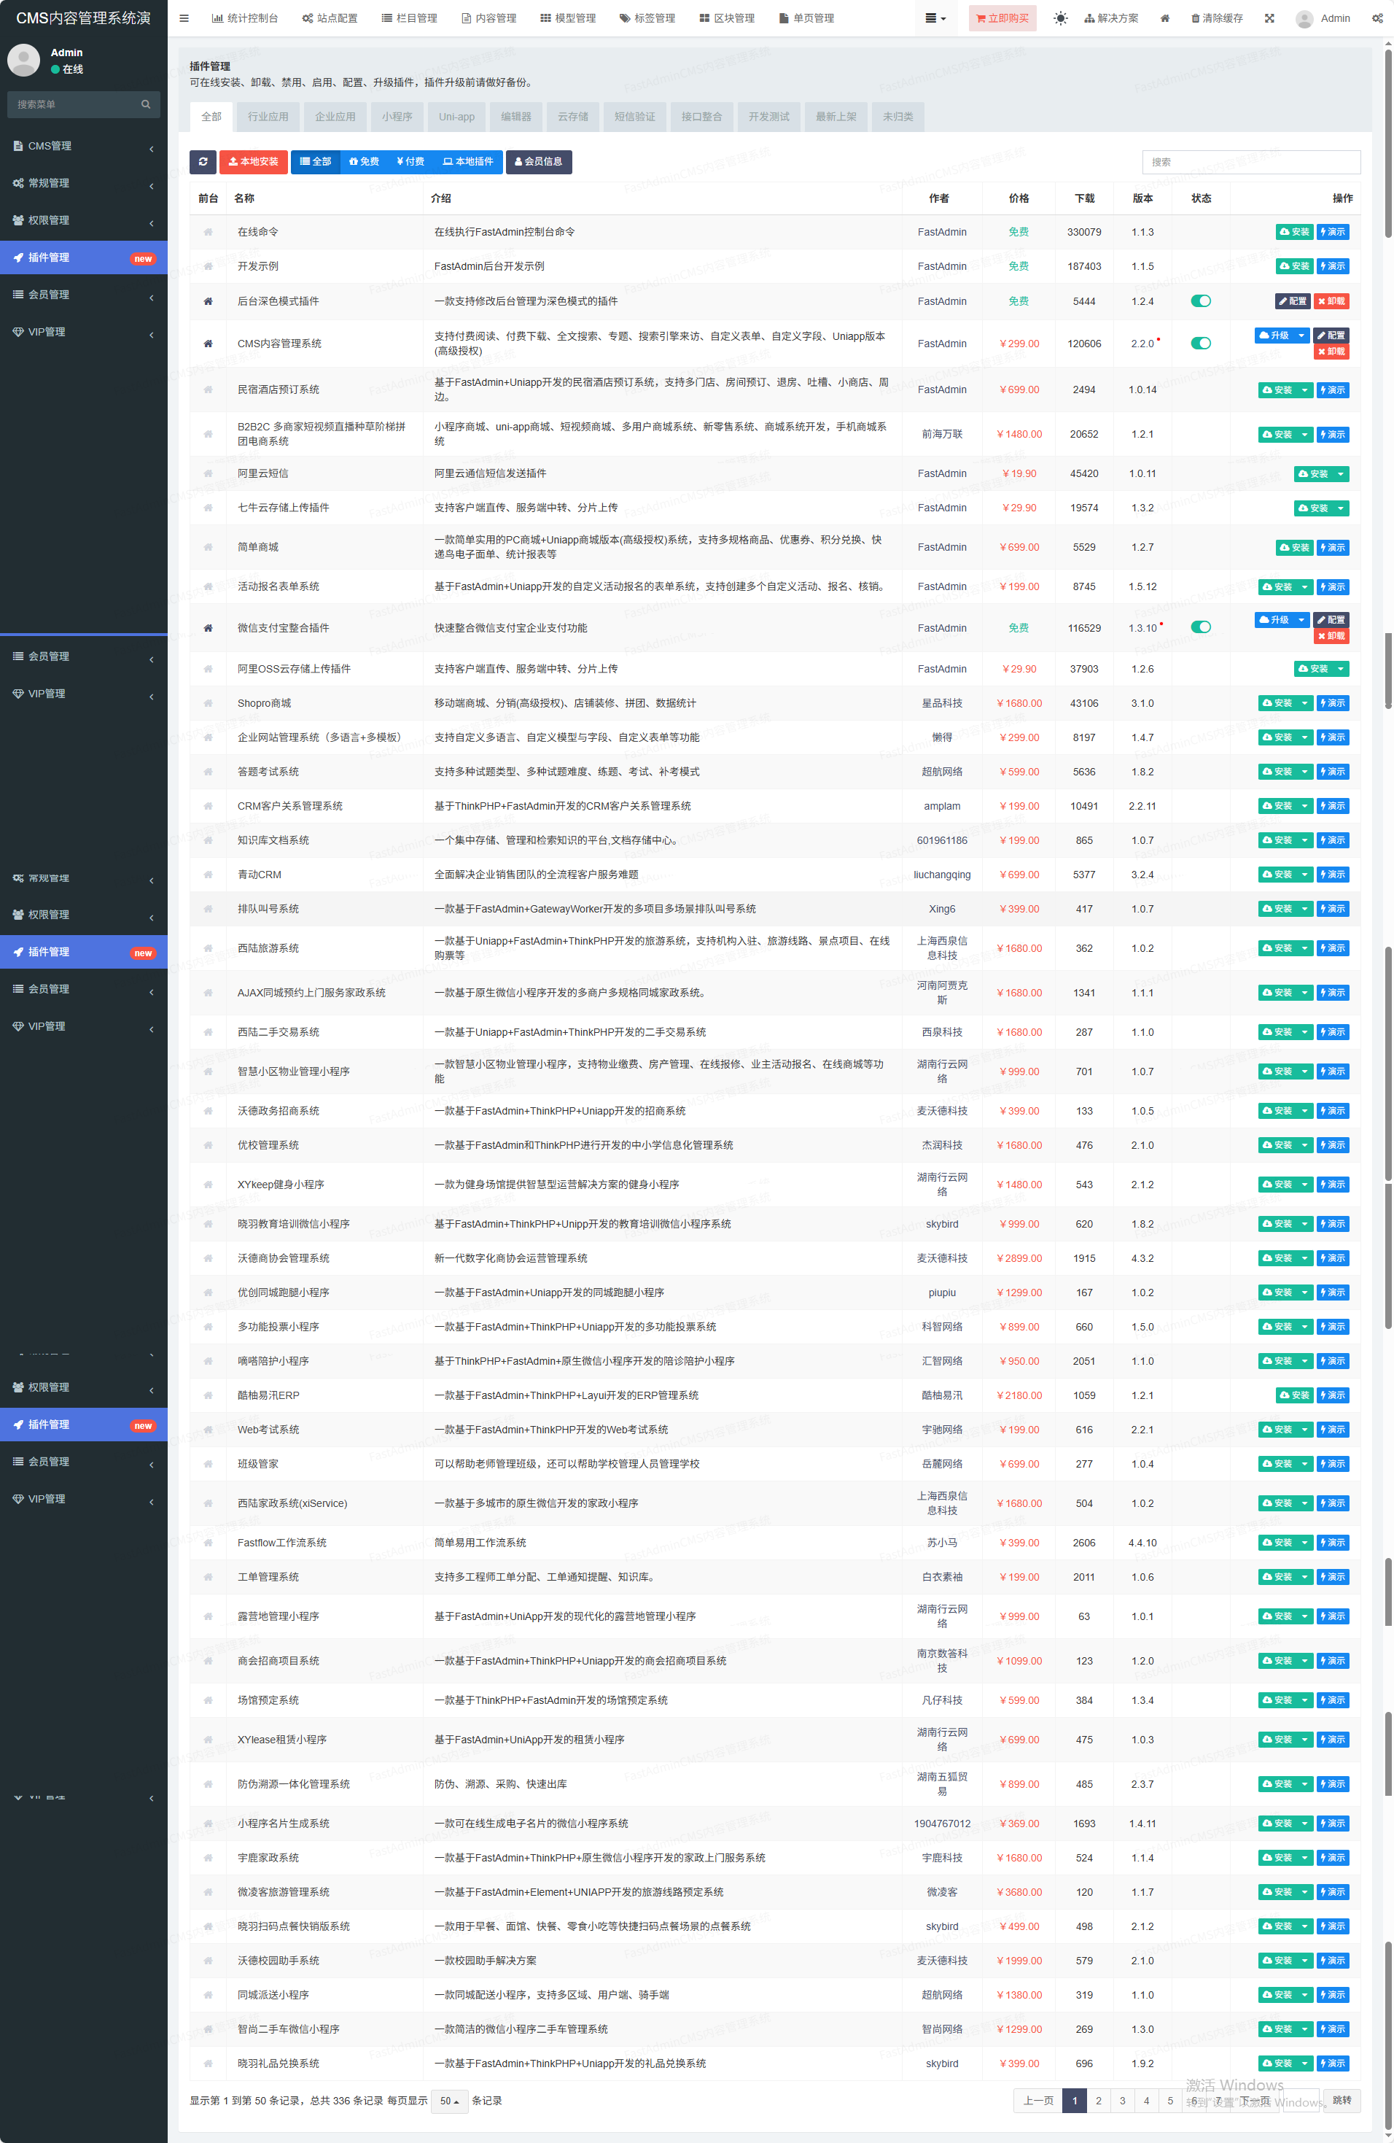Click the plugin search input field

point(1251,162)
